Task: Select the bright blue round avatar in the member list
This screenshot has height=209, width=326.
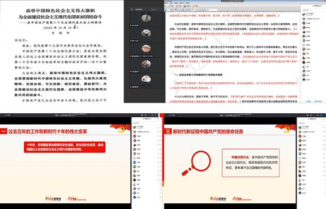Action: tap(135, 163)
